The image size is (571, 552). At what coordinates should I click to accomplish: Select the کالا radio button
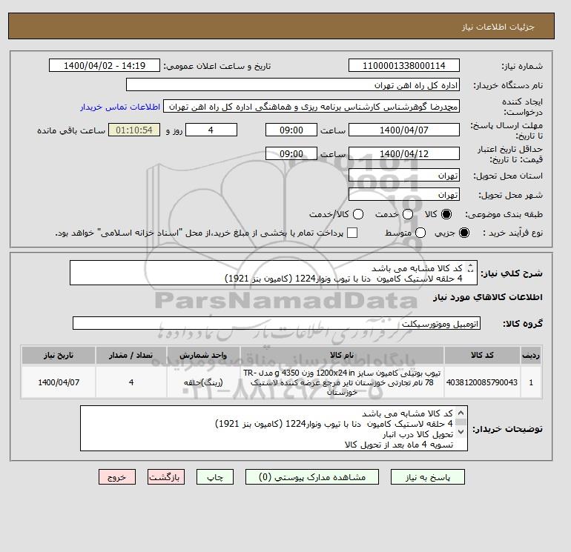446,214
